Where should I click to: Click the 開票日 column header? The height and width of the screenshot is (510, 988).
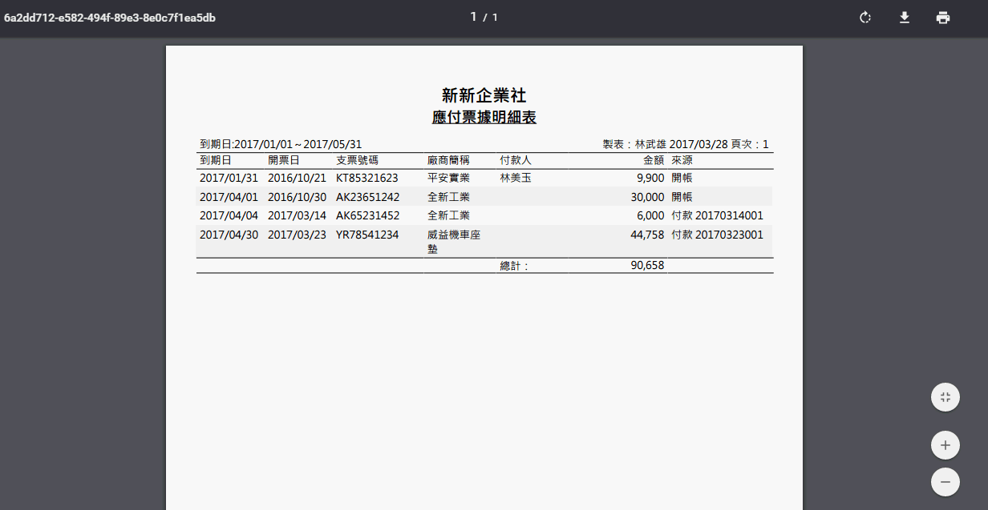[284, 160]
